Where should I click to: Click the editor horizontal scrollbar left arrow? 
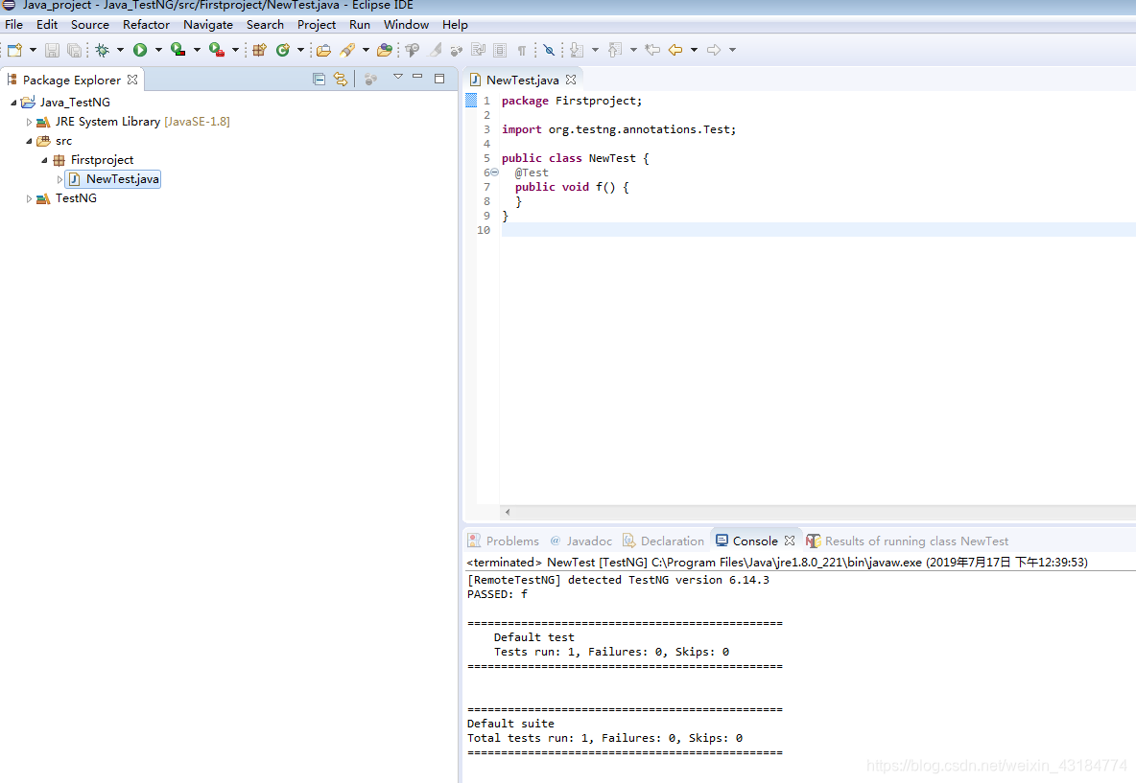coord(508,512)
